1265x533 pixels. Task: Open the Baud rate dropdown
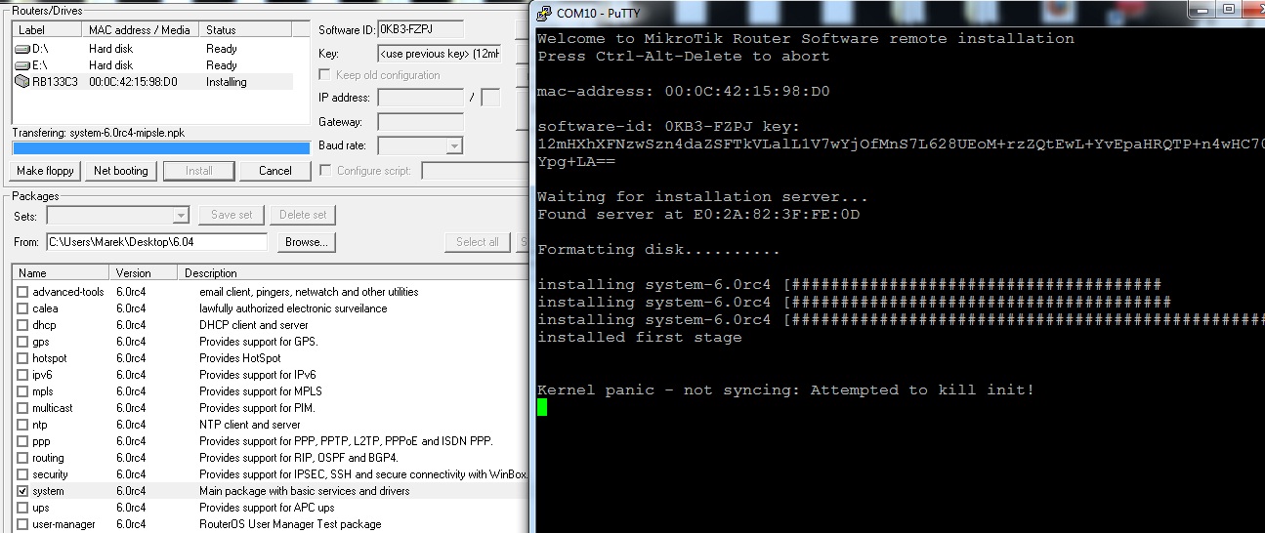[x=454, y=146]
